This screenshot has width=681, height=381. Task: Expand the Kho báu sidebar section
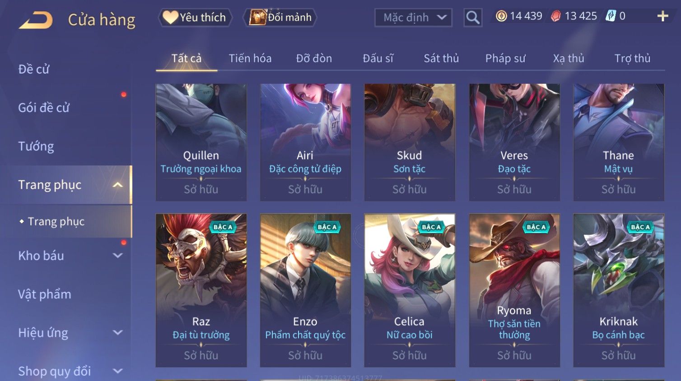click(117, 256)
